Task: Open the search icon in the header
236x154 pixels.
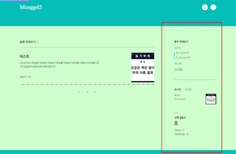Action: (205, 7)
